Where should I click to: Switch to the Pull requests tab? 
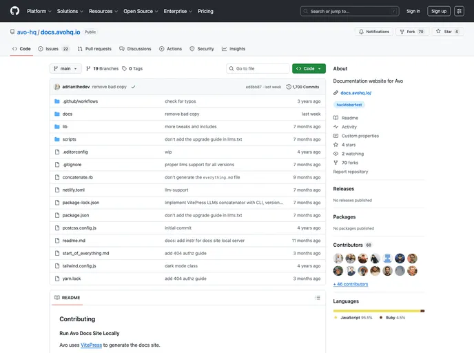click(x=94, y=49)
